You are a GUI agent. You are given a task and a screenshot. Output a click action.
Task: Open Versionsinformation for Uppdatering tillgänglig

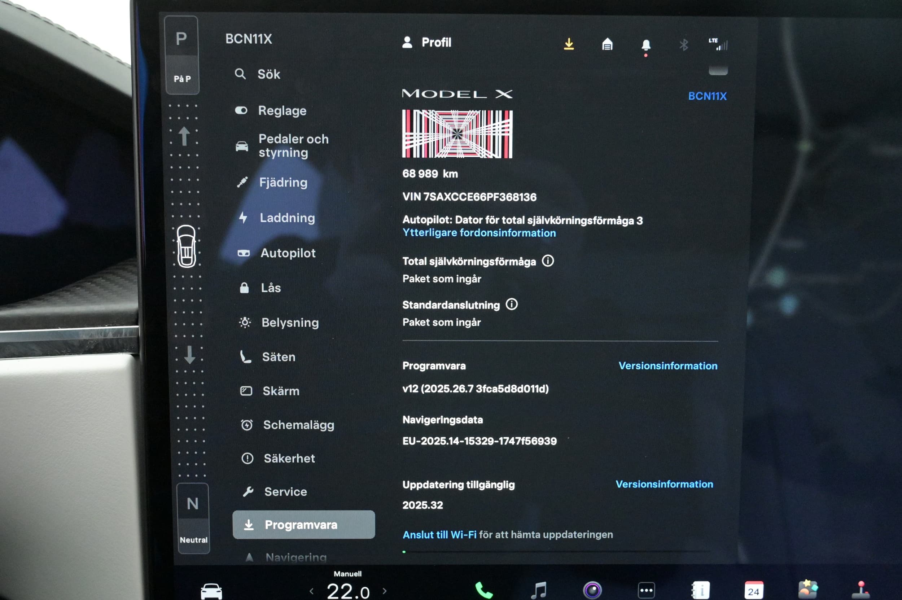pyautogui.click(x=664, y=484)
